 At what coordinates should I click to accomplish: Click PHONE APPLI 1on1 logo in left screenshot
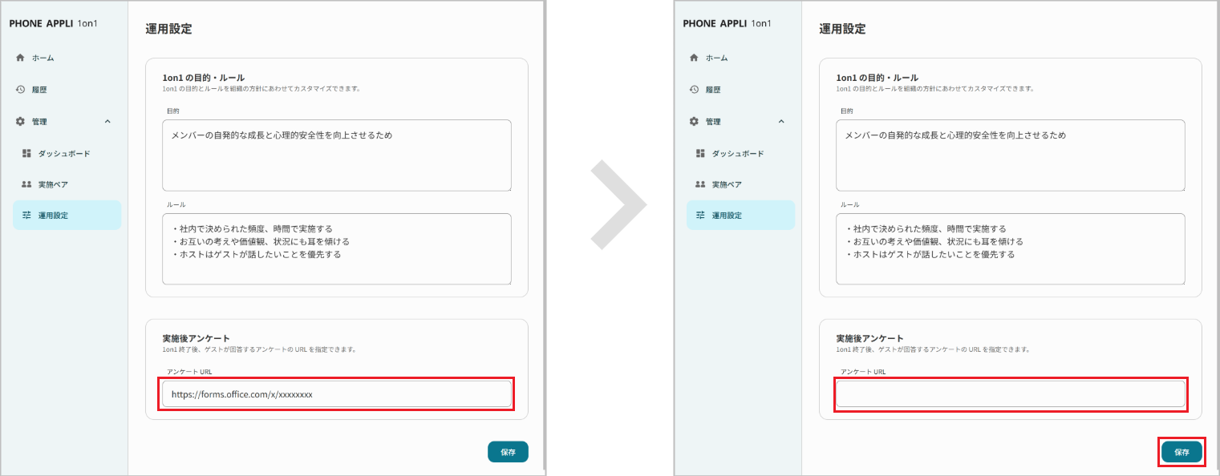[x=52, y=23]
